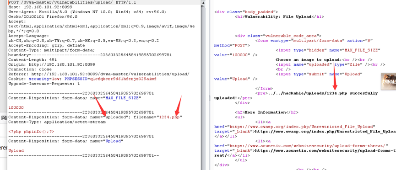The width and height of the screenshot is (396, 170).
Task: Open the ANIMALS thumbnail at right edge
Action: click(x=388, y=81)
